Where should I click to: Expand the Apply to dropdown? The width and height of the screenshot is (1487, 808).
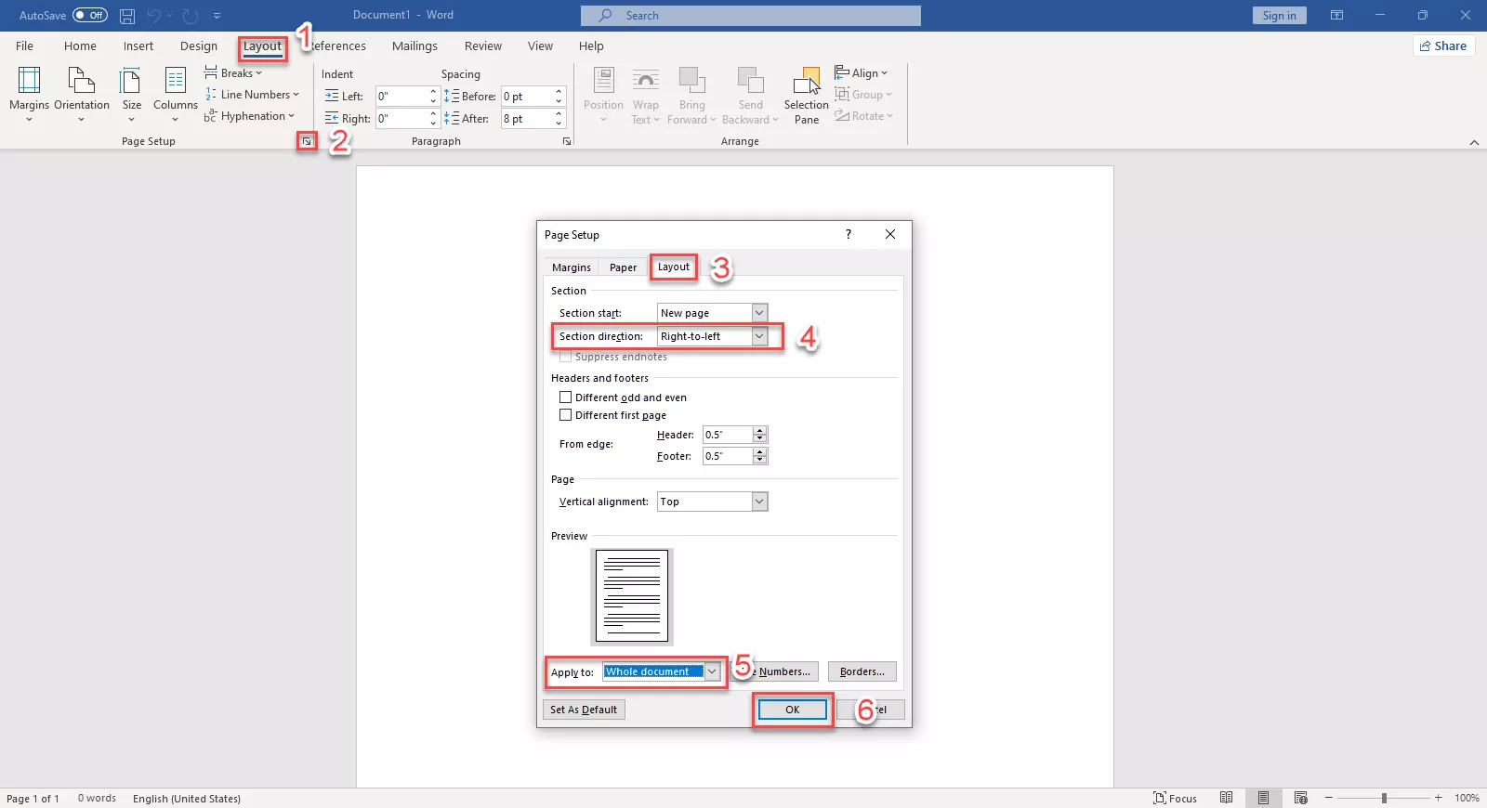pos(712,671)
